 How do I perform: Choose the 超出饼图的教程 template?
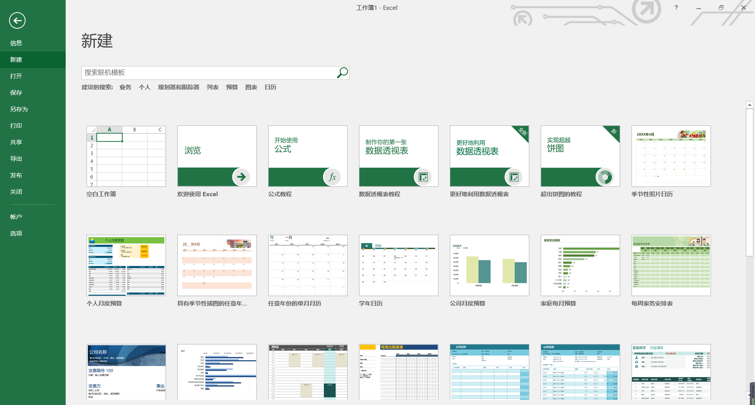(x=580, y=156)
